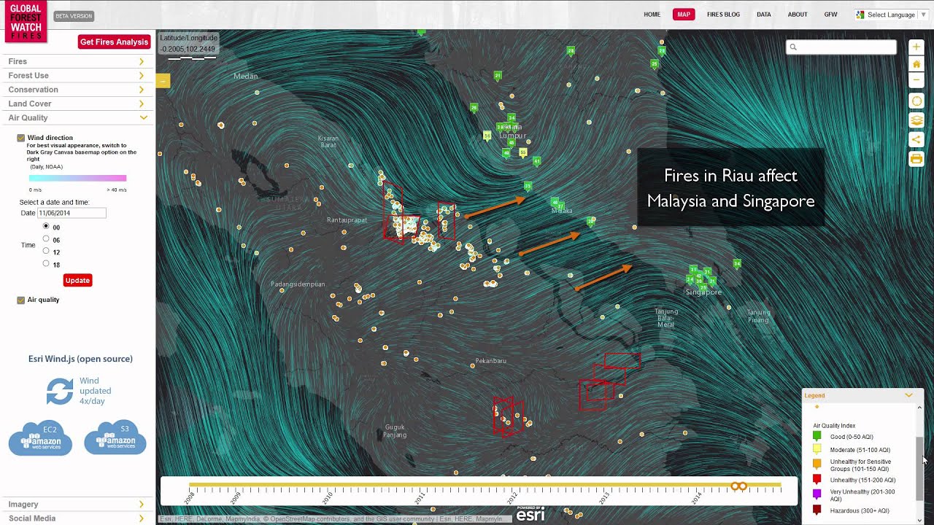Select the 18 time radio button
934x525 pixels.
[46, 264]
